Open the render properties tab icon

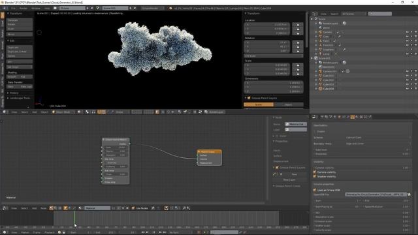point(322,117)
